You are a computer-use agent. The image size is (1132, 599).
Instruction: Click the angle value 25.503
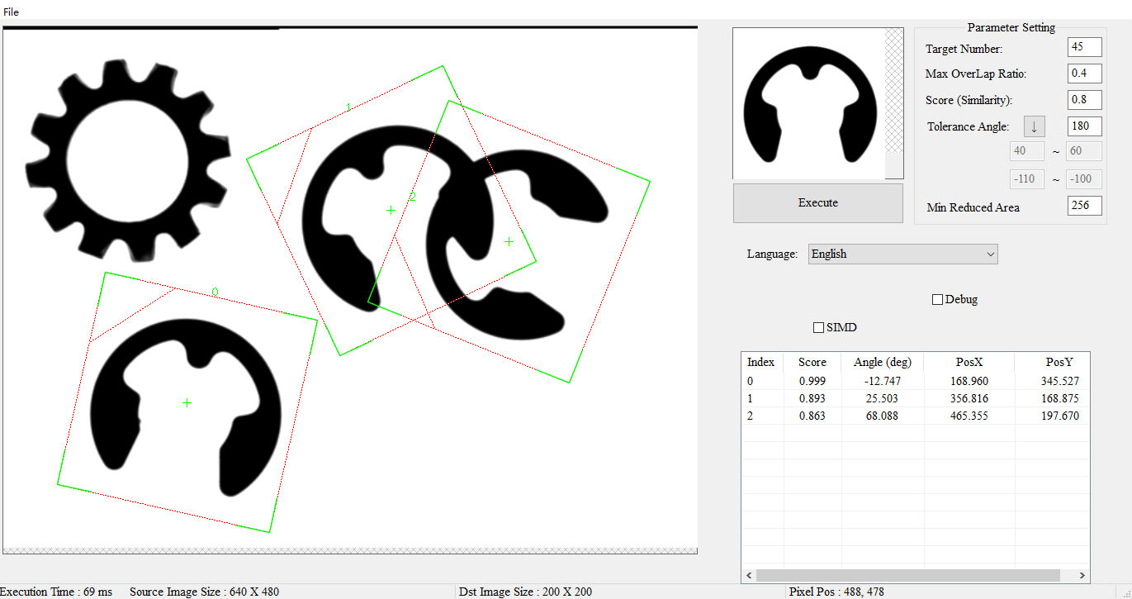point(883,398)
